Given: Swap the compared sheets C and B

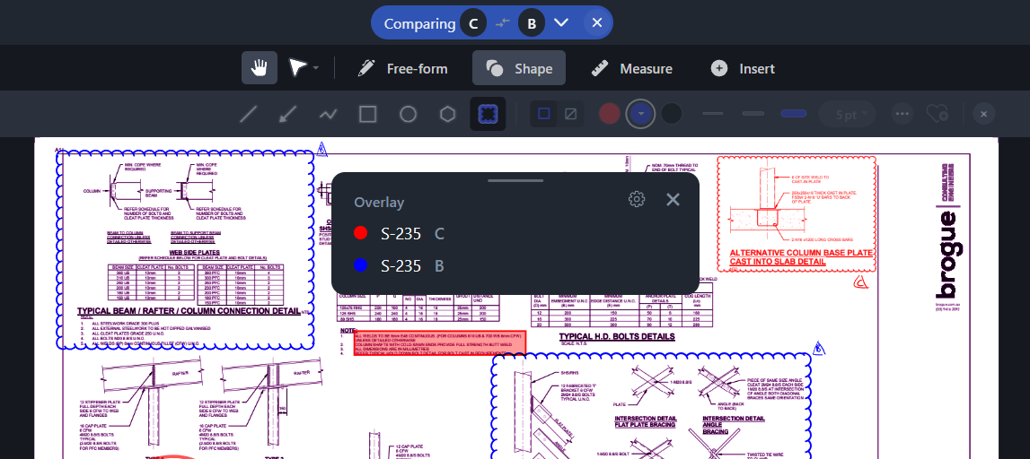Looking at the screenshot, I should (503, 23).
